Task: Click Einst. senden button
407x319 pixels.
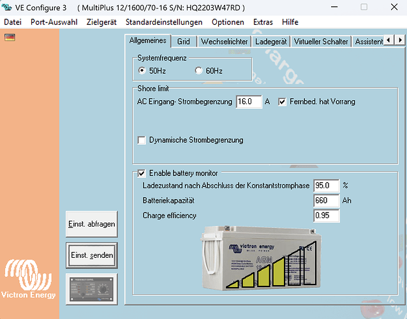Action: point(92,255)
